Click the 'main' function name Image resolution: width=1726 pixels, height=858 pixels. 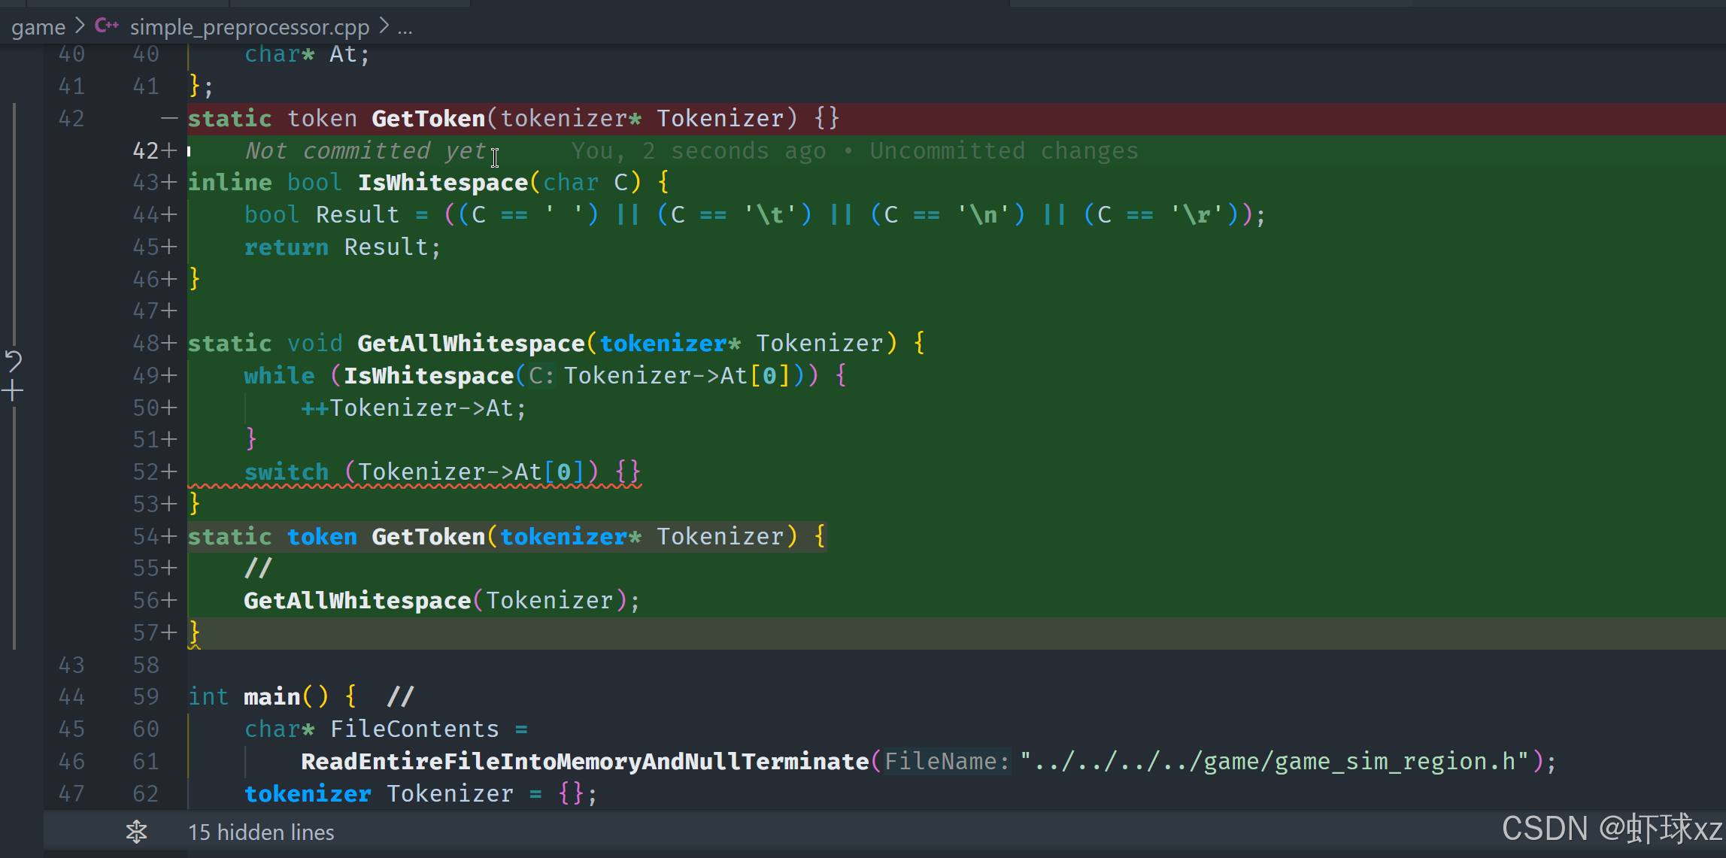coord(271,697)
